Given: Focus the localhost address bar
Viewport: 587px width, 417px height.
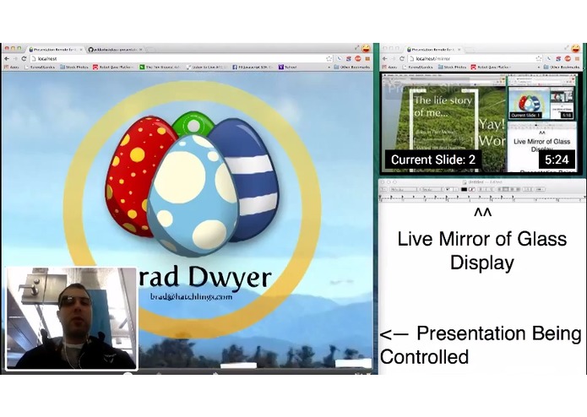Looking at the screenshot, I should [181, 59].
